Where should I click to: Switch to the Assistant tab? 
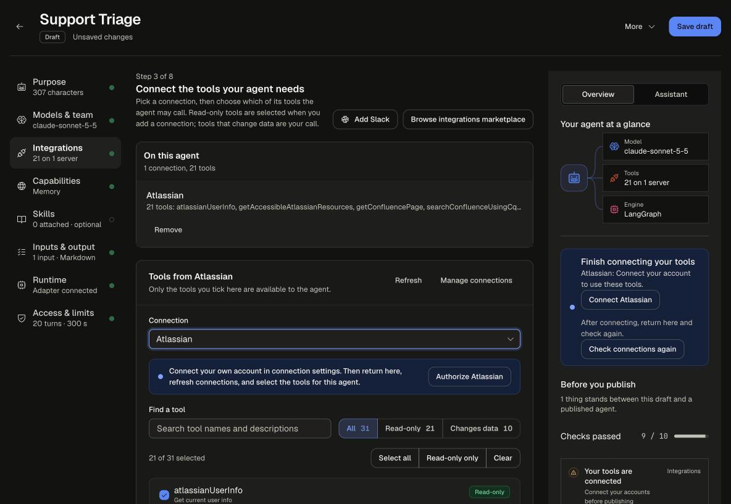[670, 94]
